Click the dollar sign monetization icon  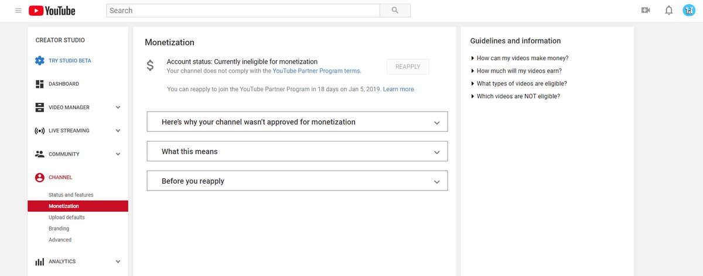coord(150,66)
